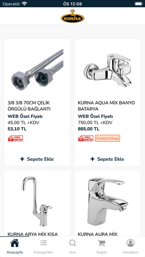Screen dimensions: 145x257
Task: Click plus icon on steel hose card
Action: [x=22, y=159]
